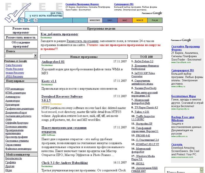Select the PALM platform tab
The image size is (205, 173).
(155, 20)
